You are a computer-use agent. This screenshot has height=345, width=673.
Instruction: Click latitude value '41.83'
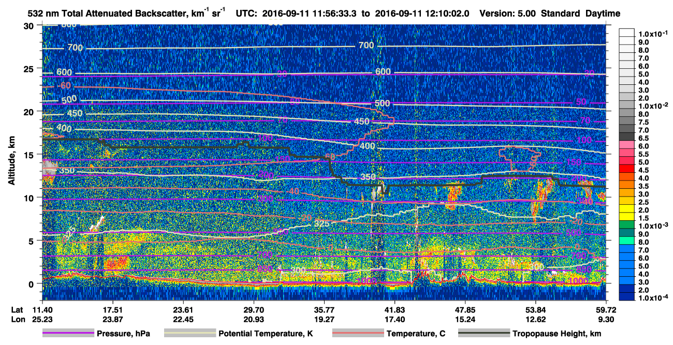pyautogui.click(x=394, y=310)
